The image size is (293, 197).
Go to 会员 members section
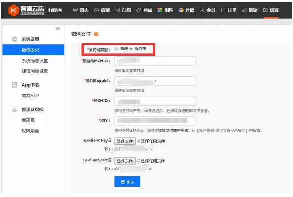pos(211,10)
